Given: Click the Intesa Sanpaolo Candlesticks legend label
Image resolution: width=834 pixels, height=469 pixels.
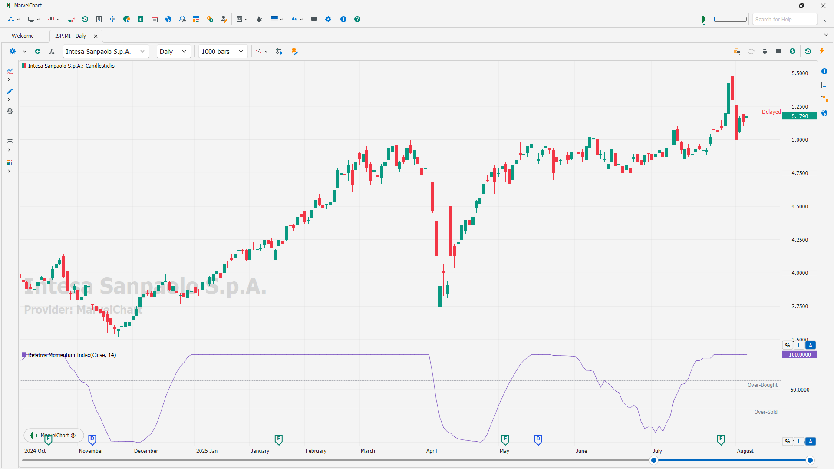Looking at the screenshot, I should pyautogui.click(x=68, y=66).
